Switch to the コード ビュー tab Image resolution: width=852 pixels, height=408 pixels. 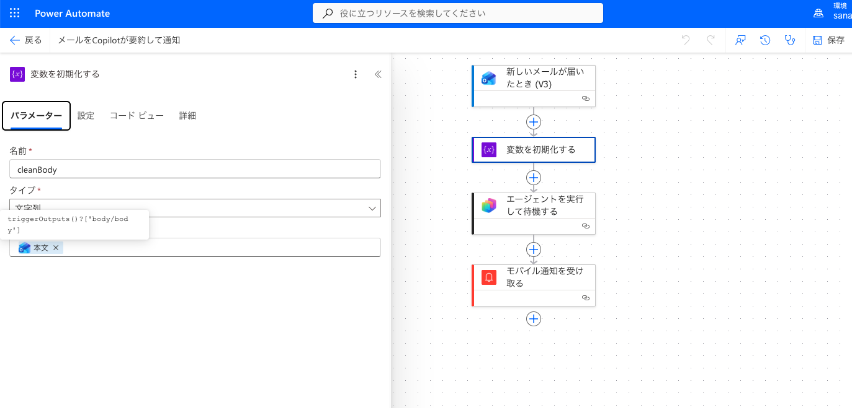pyautogui.click(x=137, y=116)
